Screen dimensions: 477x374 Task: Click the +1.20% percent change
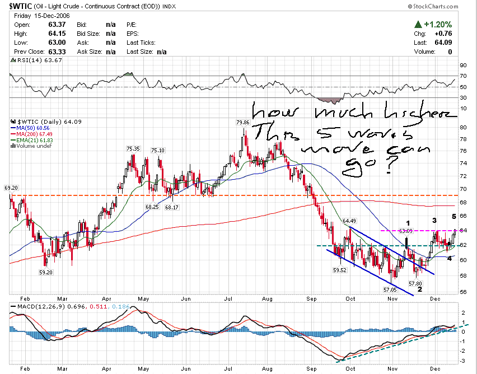pos(438,24)
